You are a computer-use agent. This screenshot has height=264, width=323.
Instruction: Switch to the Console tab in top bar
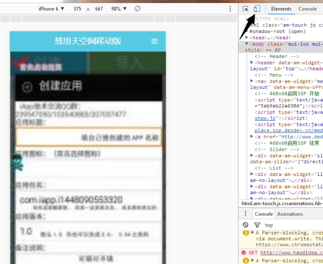307,9
